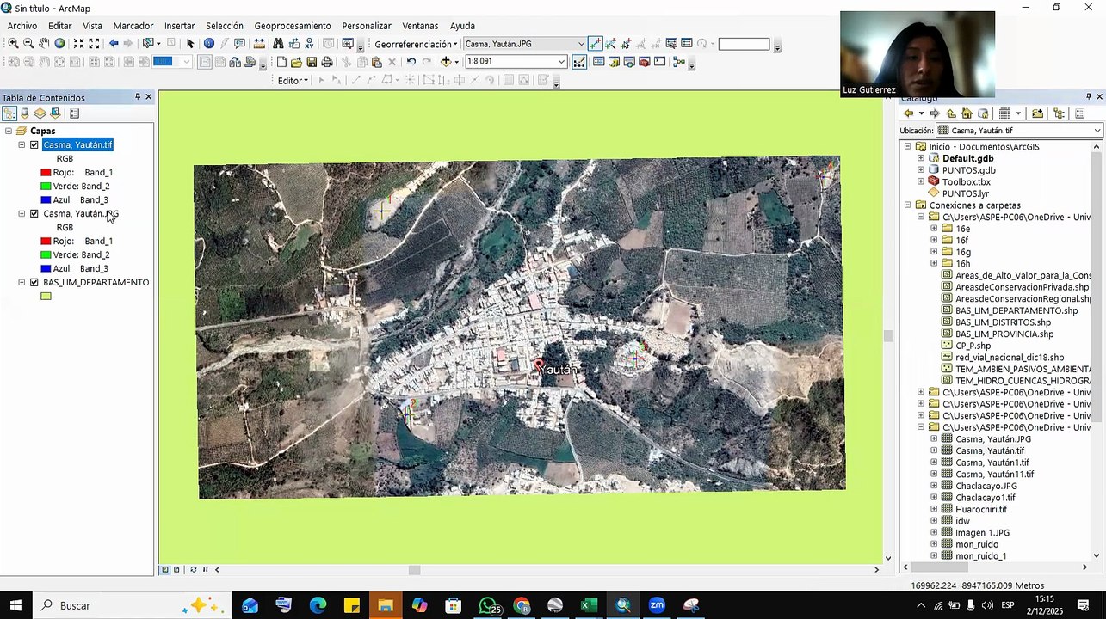
Task: Expand the Toolbox.tbx node
Action: [x=921, y=182]
